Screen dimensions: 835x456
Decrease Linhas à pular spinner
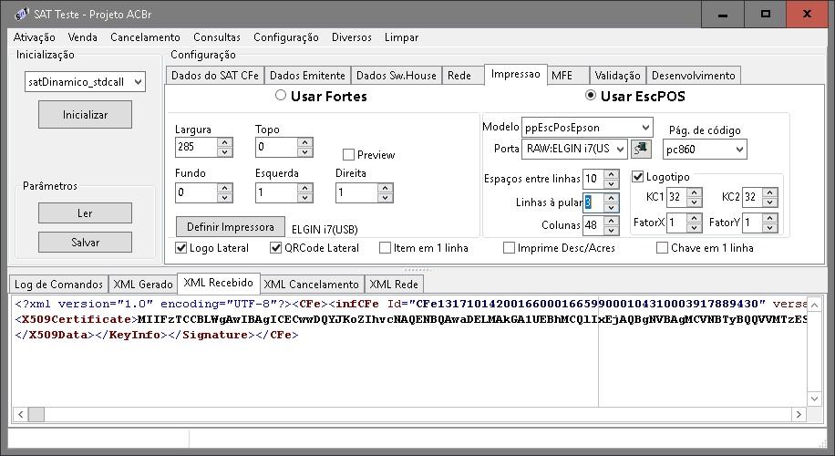[x=612, y=207]
